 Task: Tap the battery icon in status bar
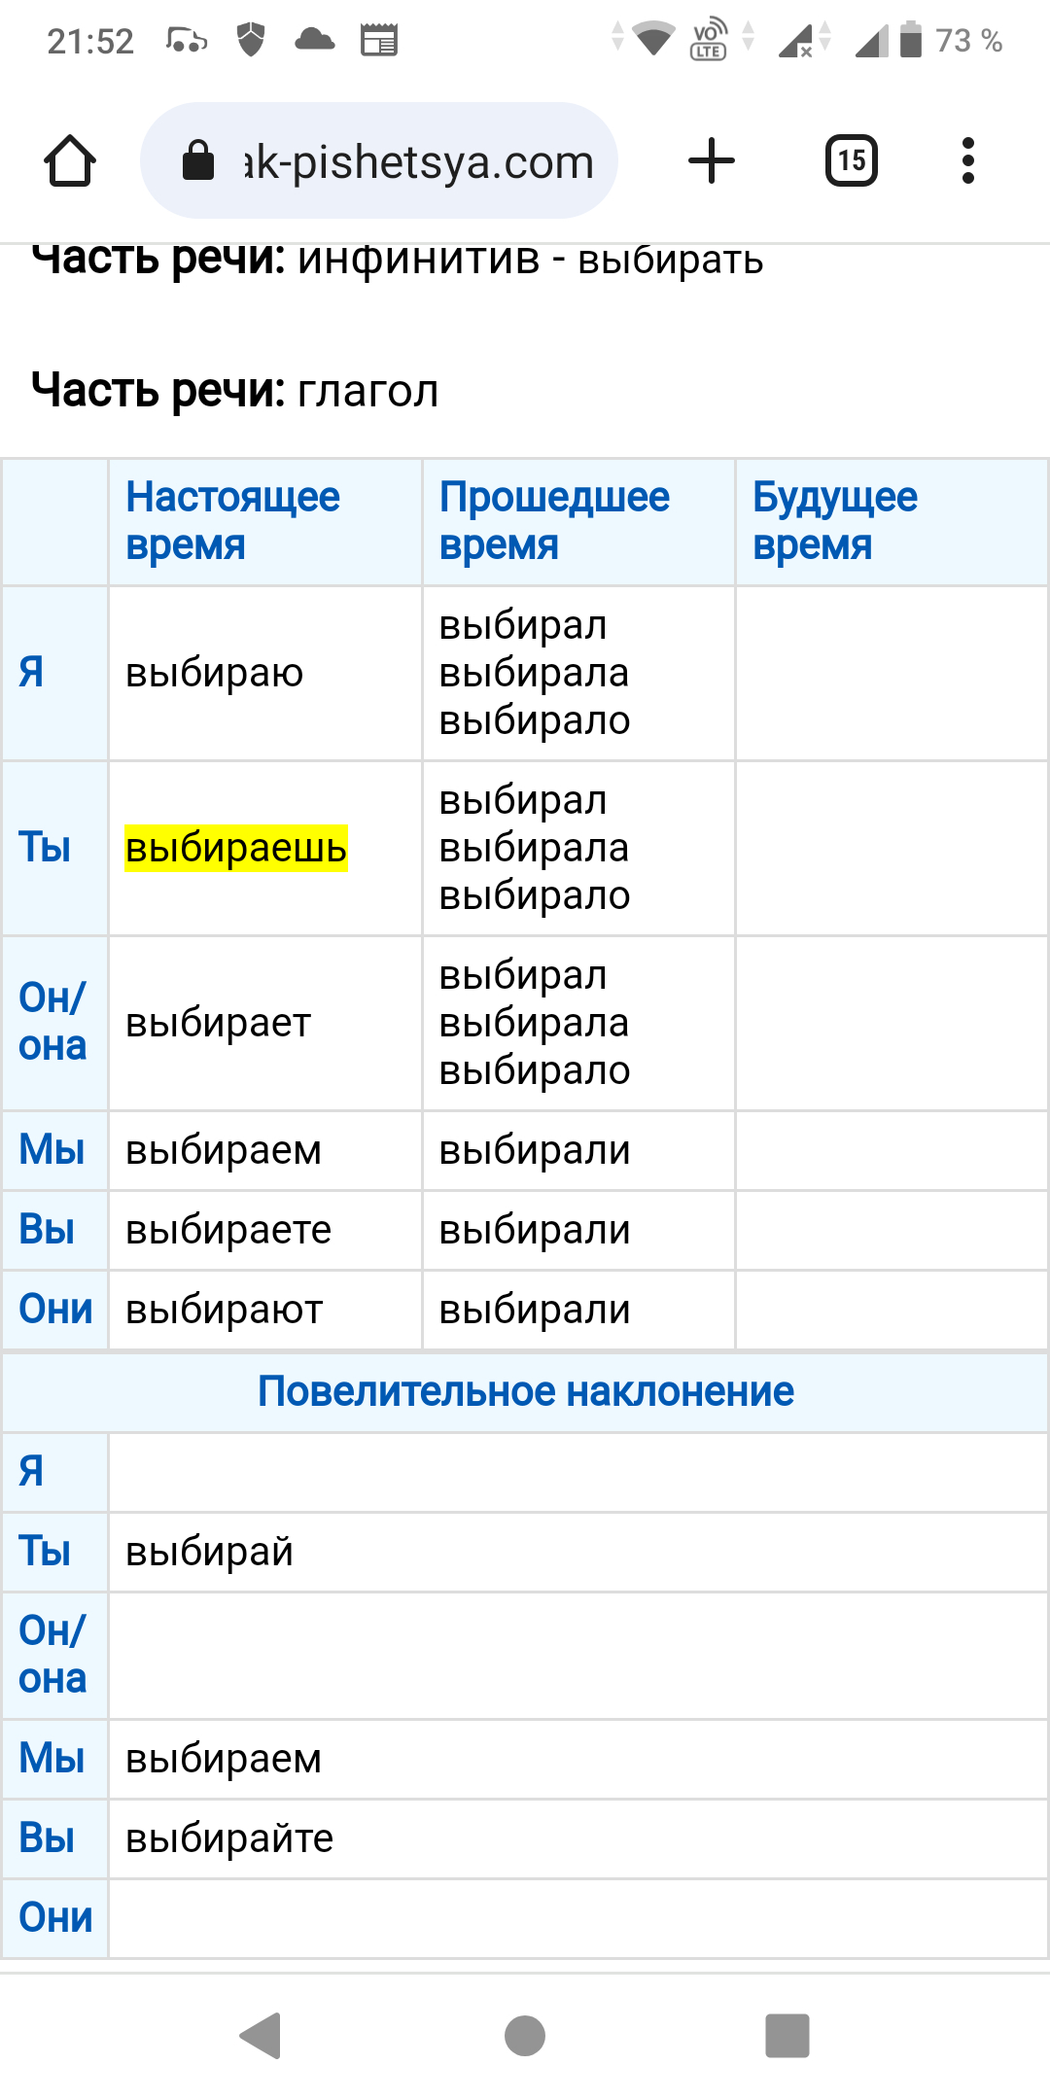[x=911, y=40]
